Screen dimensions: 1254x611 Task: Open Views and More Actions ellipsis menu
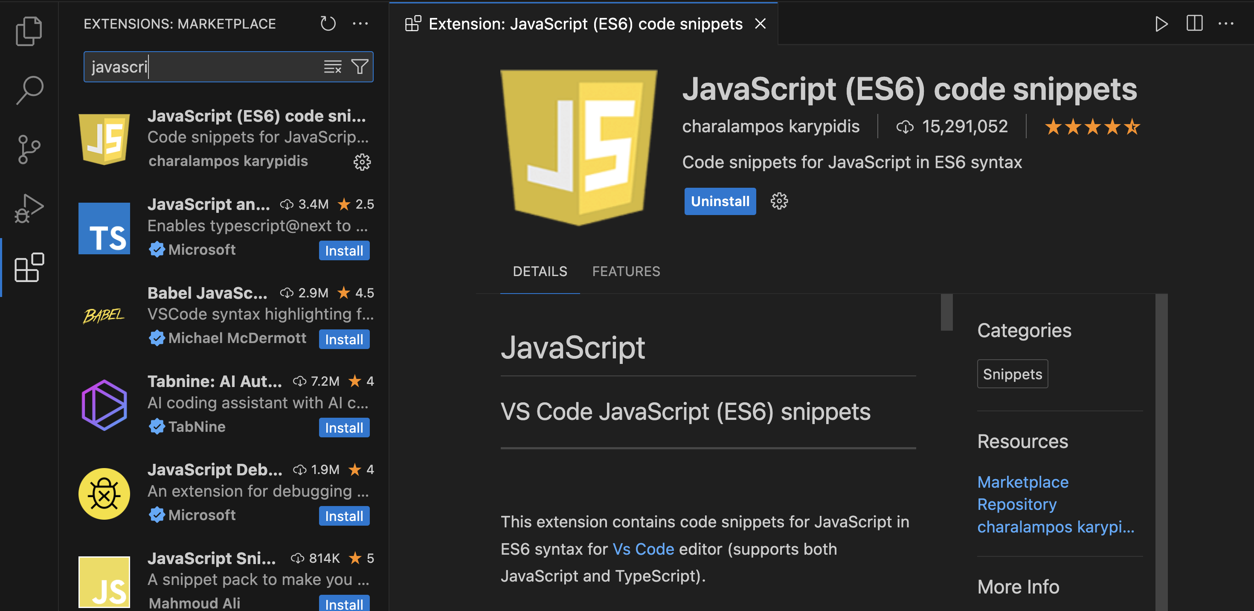(x=360, y=23)
